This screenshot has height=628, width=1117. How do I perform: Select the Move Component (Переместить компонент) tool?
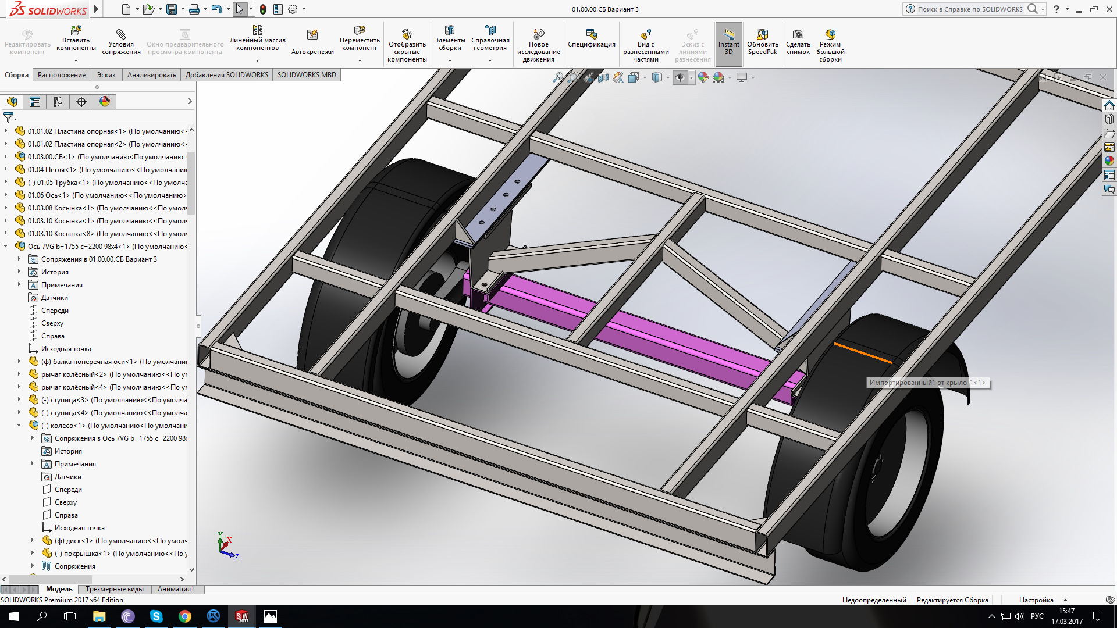click(x=360, y=38)
